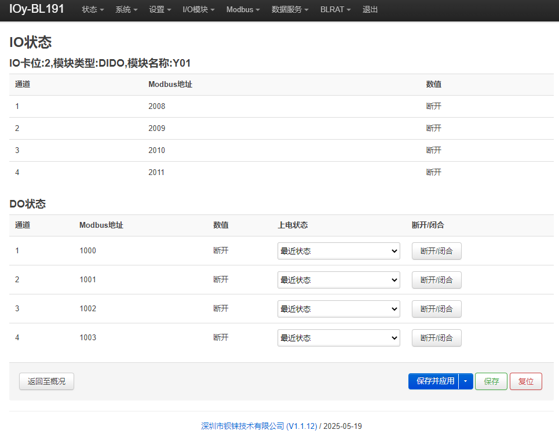This screenshot has height=437, width=559.
Task: Open the I/O模块 menu
Action: pos(199,10)
